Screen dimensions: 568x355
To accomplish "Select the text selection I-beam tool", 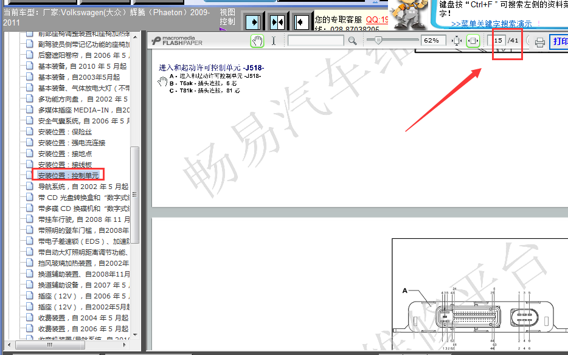I will (274, 41).
